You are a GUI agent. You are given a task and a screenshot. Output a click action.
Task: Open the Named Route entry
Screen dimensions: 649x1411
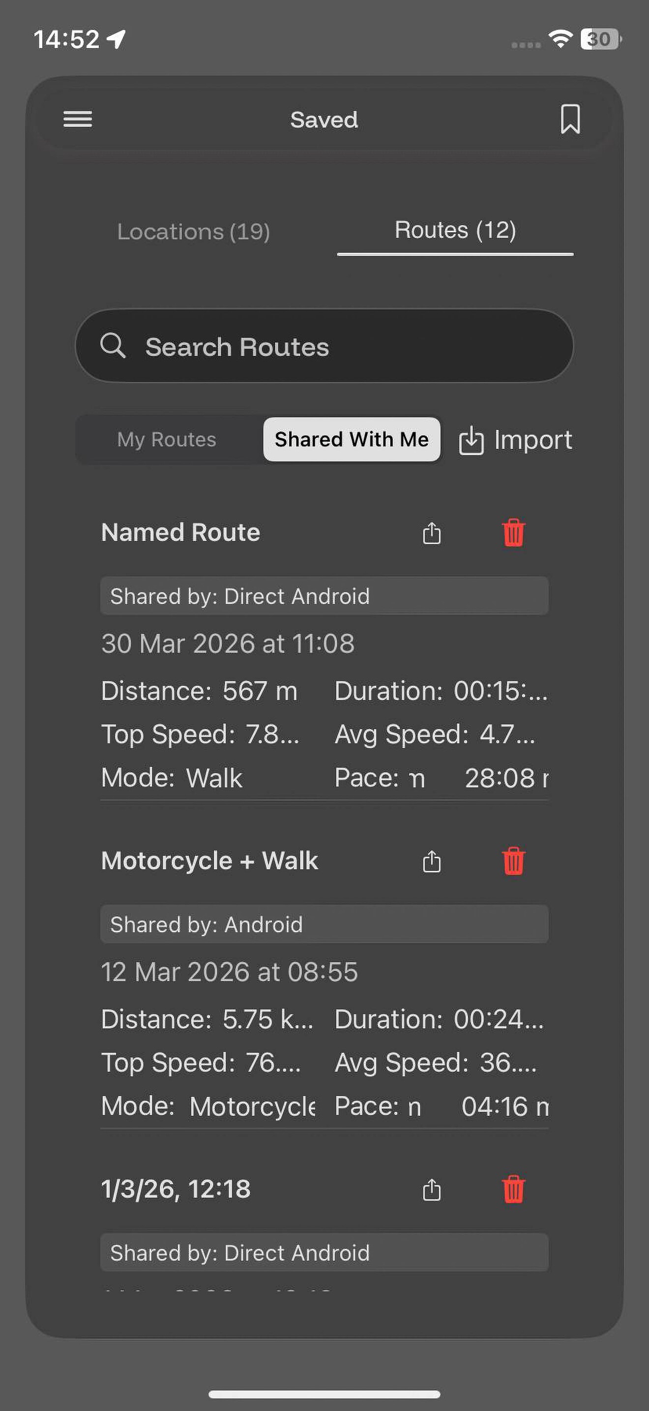click(180, 532)
